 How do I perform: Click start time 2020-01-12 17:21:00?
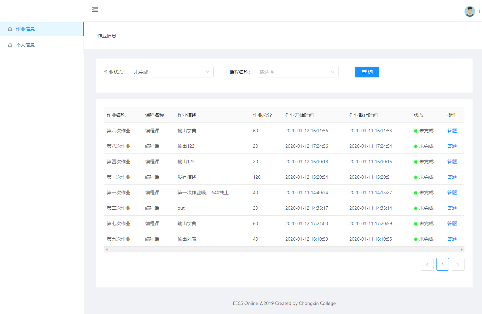coord(307,223)
